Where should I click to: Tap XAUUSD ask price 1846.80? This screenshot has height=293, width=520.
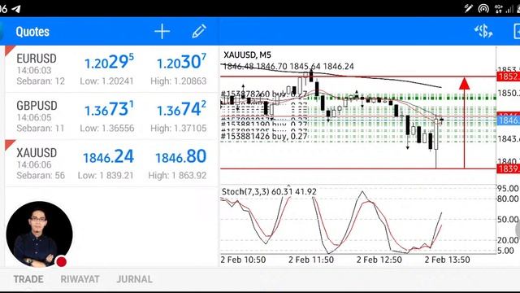[x=181, y=157]
